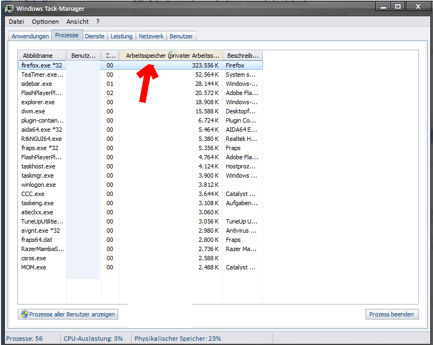
Task: Click Prozesse aller Benutzer anzeigen button
Action: [x=68, y=314]
